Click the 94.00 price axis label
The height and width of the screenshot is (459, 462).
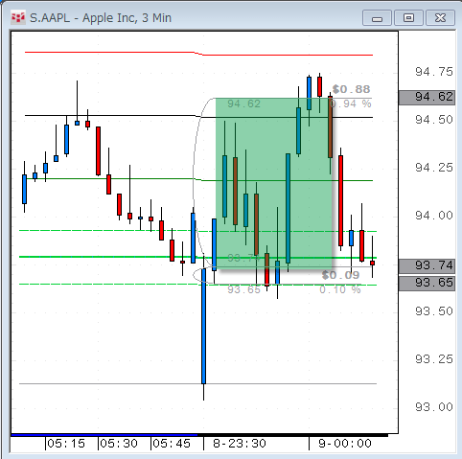point(434,216)
